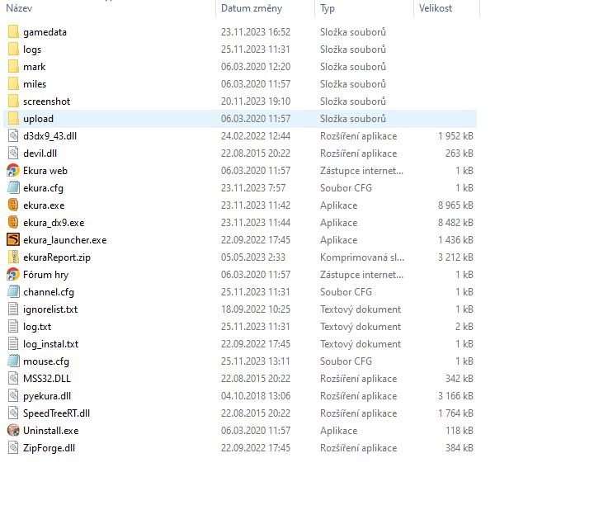The height and width of the screenshot is (524, 608).
Task: Sort files by the Název column header
Action: pyautogui.click(x=20, y=8)
